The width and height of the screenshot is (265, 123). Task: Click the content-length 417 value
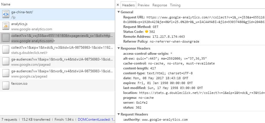pos(153,68)
